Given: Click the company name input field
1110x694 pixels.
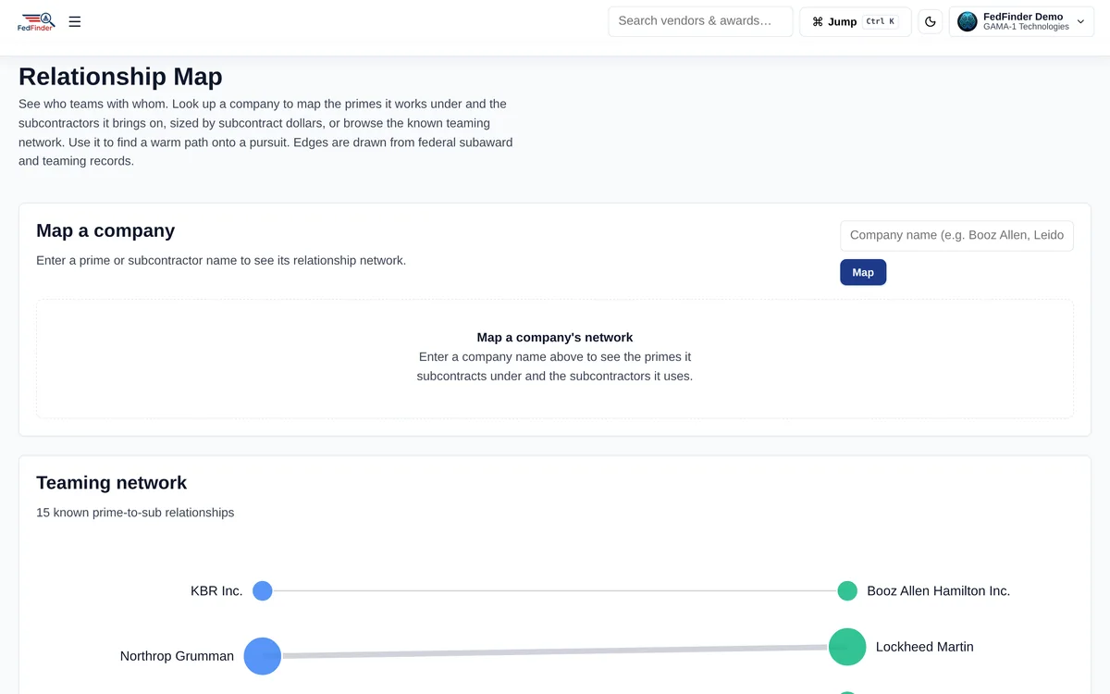Looking at the screenshot, I should (956, 235).
